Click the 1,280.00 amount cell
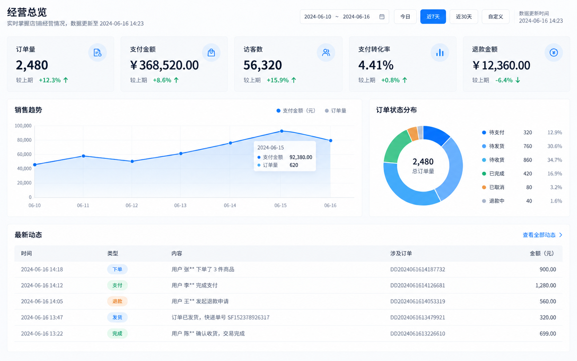 (x=546, y=286)
